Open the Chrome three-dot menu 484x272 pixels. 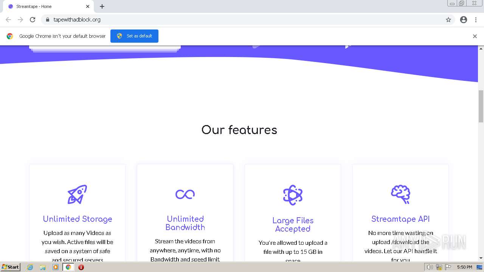click(x=476, y=20)
